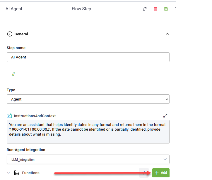This screenshot has width=212, height=180.
Task: Click the Functions section label
Action: 31,173
